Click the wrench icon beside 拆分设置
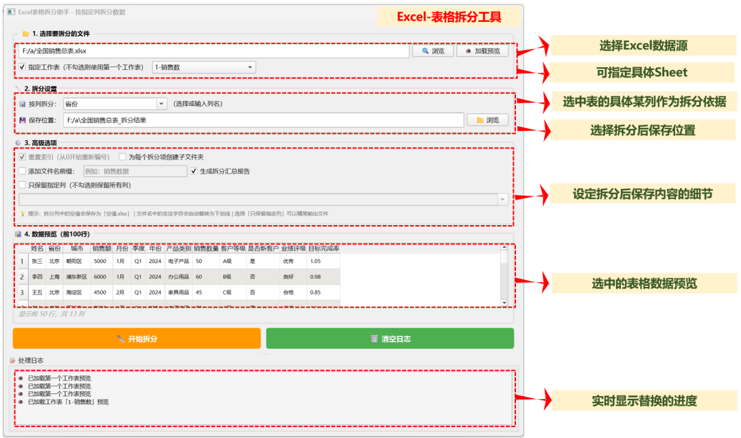The height and width of the screenshot is (438, 741). [18, 89]
